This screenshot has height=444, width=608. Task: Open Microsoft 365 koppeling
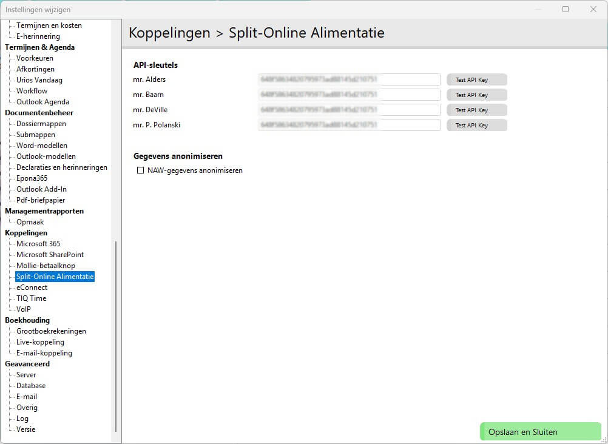[x=38, y=243]
